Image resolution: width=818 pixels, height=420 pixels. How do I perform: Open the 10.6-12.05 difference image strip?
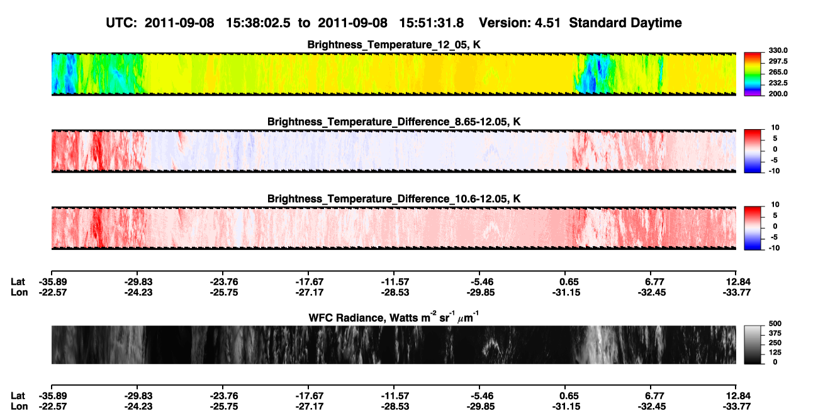coord(393,228)
